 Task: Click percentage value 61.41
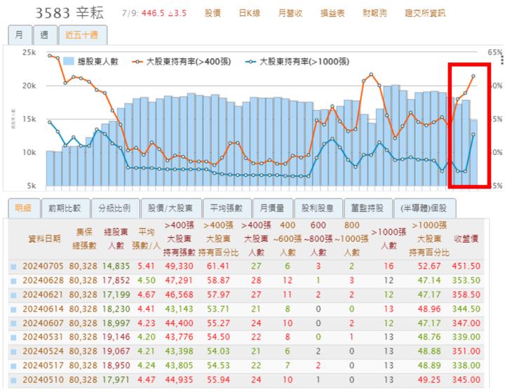click(218, 266)
